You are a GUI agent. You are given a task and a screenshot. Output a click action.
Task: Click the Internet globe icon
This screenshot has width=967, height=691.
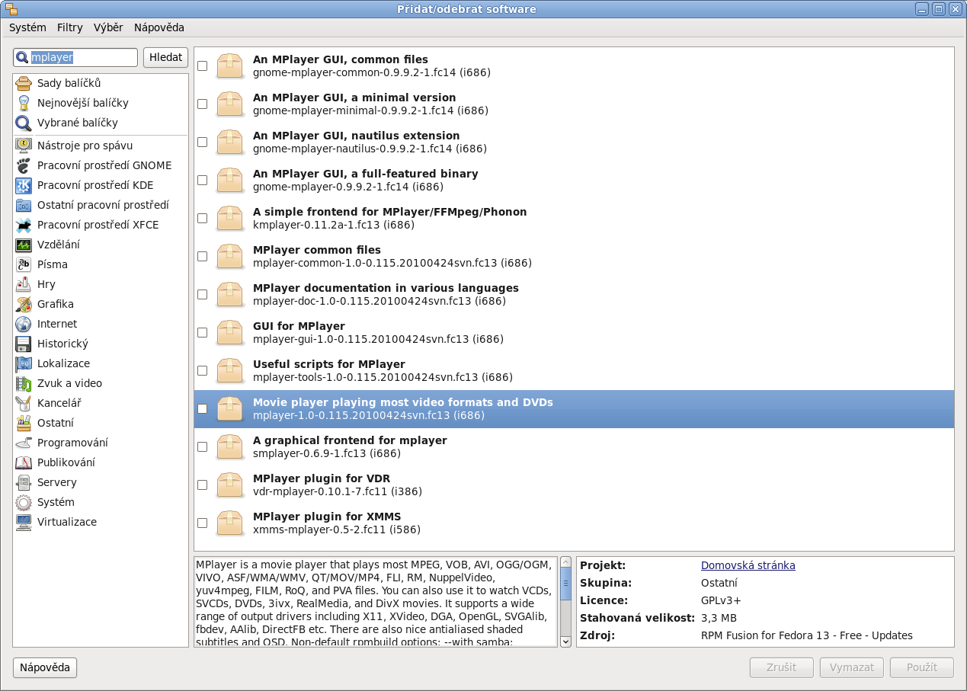click(x=24, y=324)
